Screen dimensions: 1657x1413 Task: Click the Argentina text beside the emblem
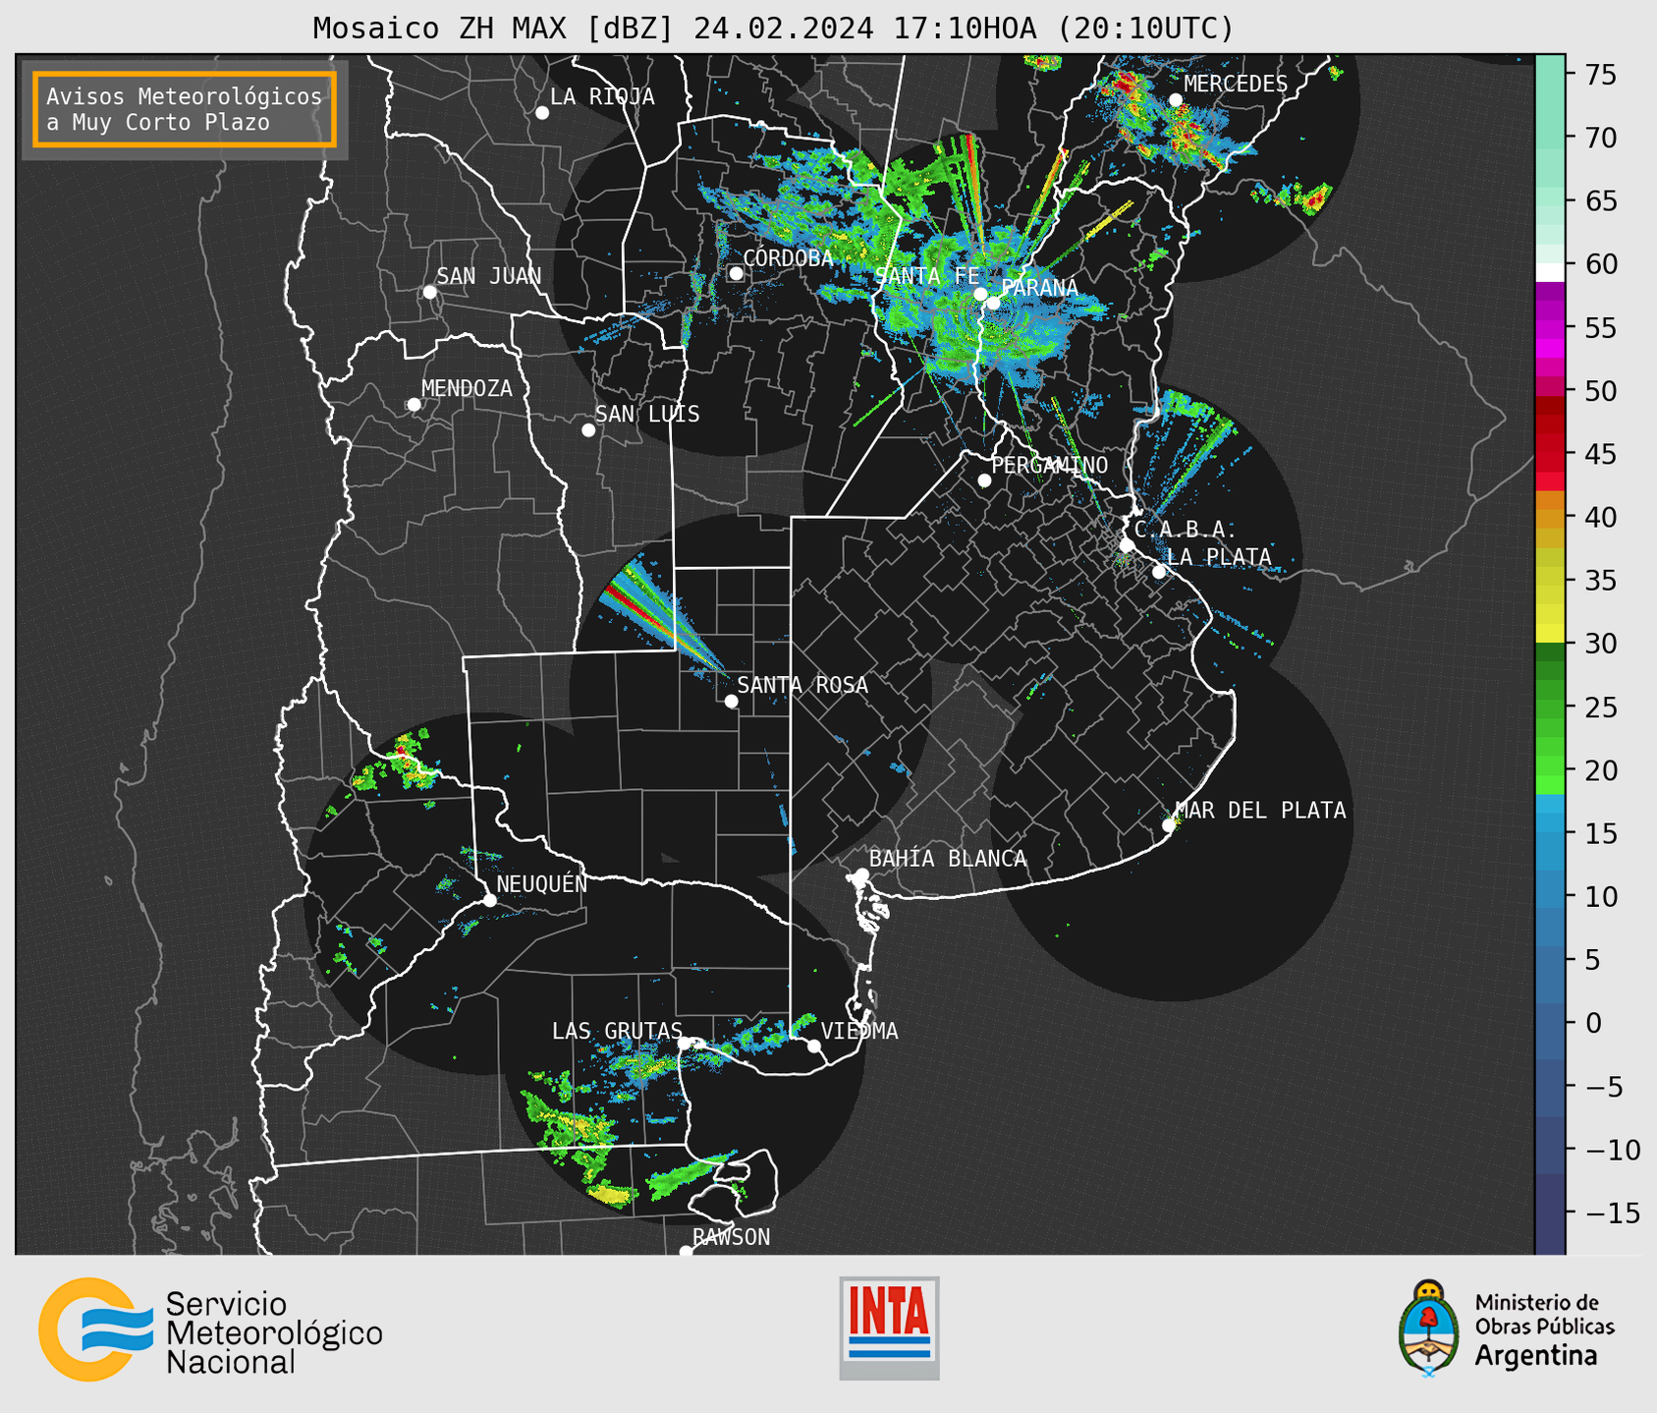1535,1356
